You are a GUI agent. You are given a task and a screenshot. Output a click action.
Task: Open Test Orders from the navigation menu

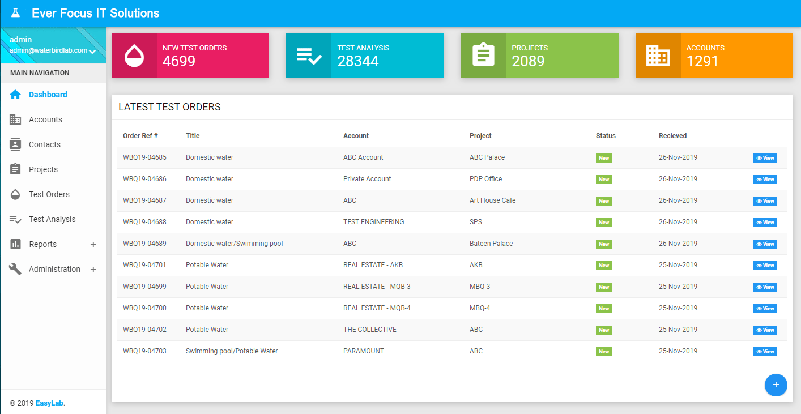click(x=50, y=194)
